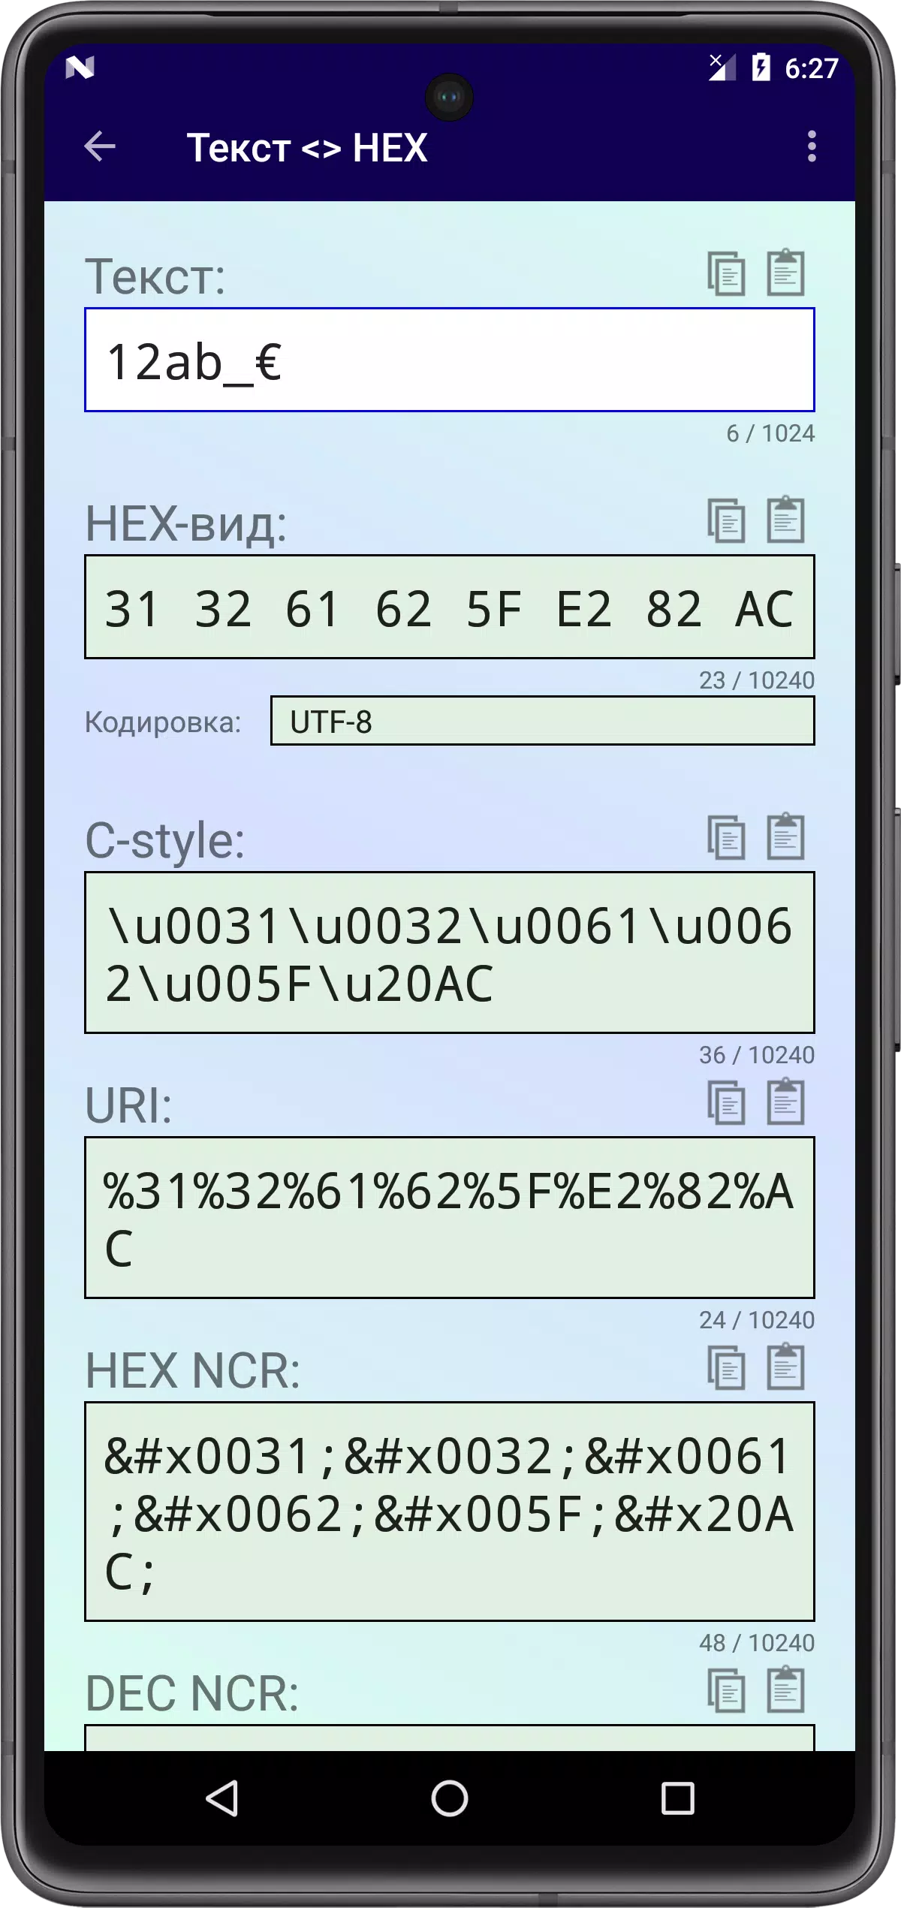Tap the 6:27 clock in status bar
This screenshot has width=901, height=1908.
pyautogui.click(x=812, y=68)
